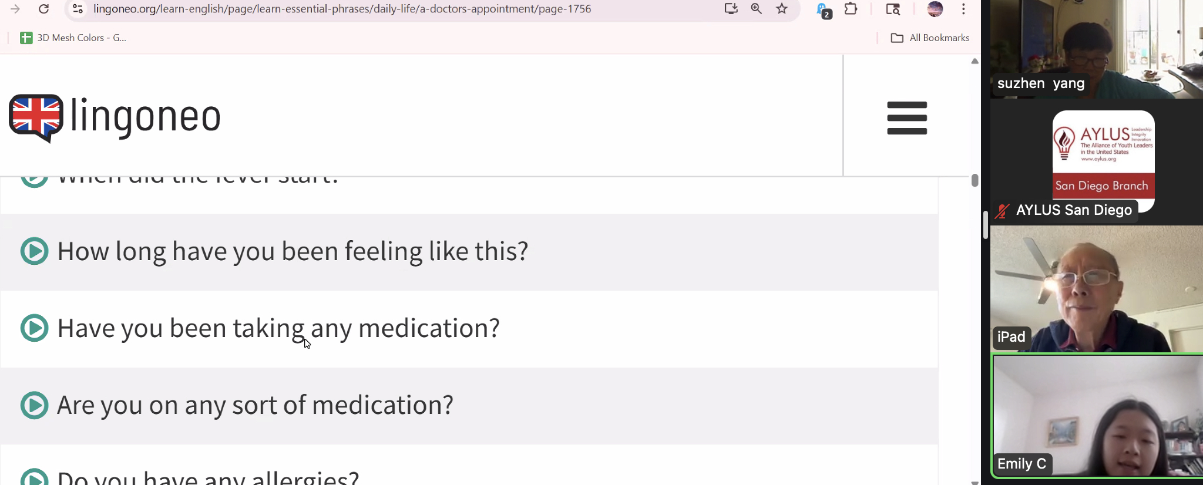Viewport: 1203px width, 485px height.
Task: Open the 3D Mesh Colors bookmark
Action: click(73, 38)
